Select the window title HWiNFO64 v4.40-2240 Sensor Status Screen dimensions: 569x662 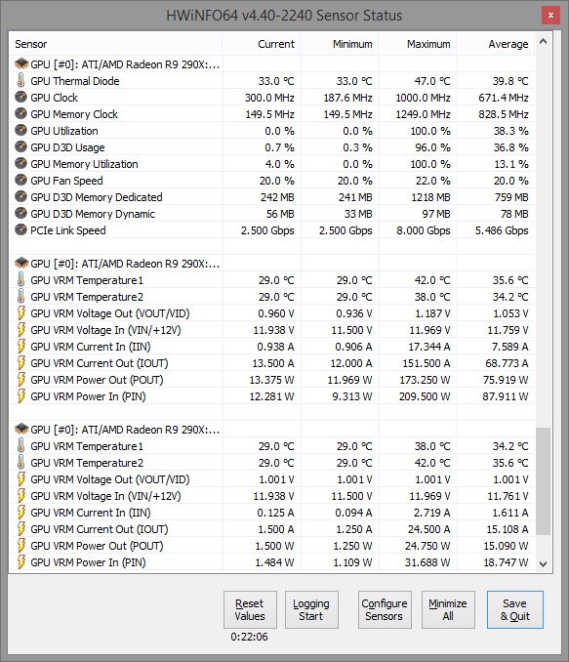284,16
